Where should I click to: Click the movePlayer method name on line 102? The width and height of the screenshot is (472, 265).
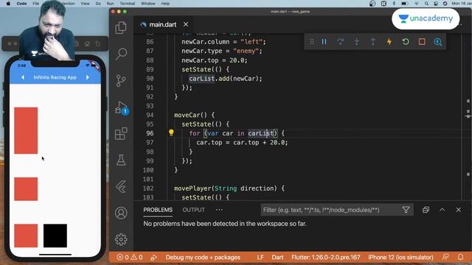193,188
